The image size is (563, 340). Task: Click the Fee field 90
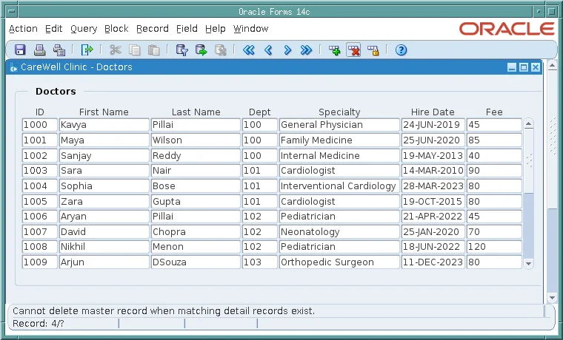[494, 171]
